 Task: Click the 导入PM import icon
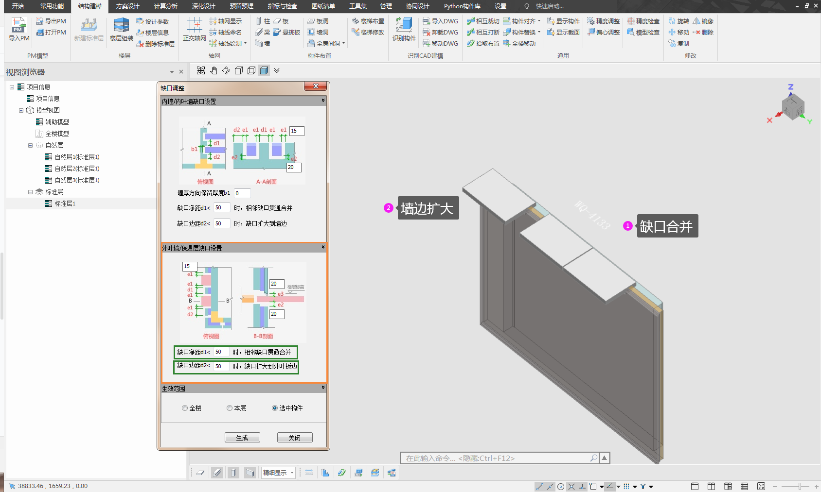(x=19, y=29)
